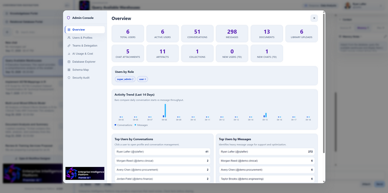
Task: Click the Admin Console vertical scrollbar
Action: [x=324, y=83]
